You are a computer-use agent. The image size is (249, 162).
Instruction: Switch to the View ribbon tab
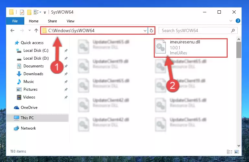coord(71,21)
